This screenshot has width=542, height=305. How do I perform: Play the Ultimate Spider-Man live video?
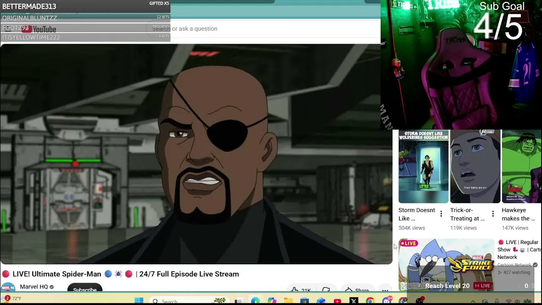[x=196, y=154]
